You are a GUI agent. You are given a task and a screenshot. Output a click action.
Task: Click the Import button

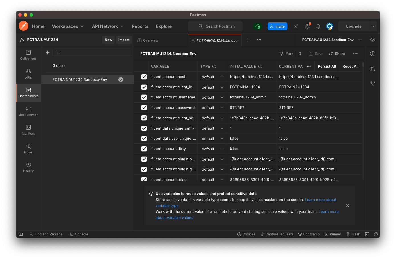coord(124,40)
